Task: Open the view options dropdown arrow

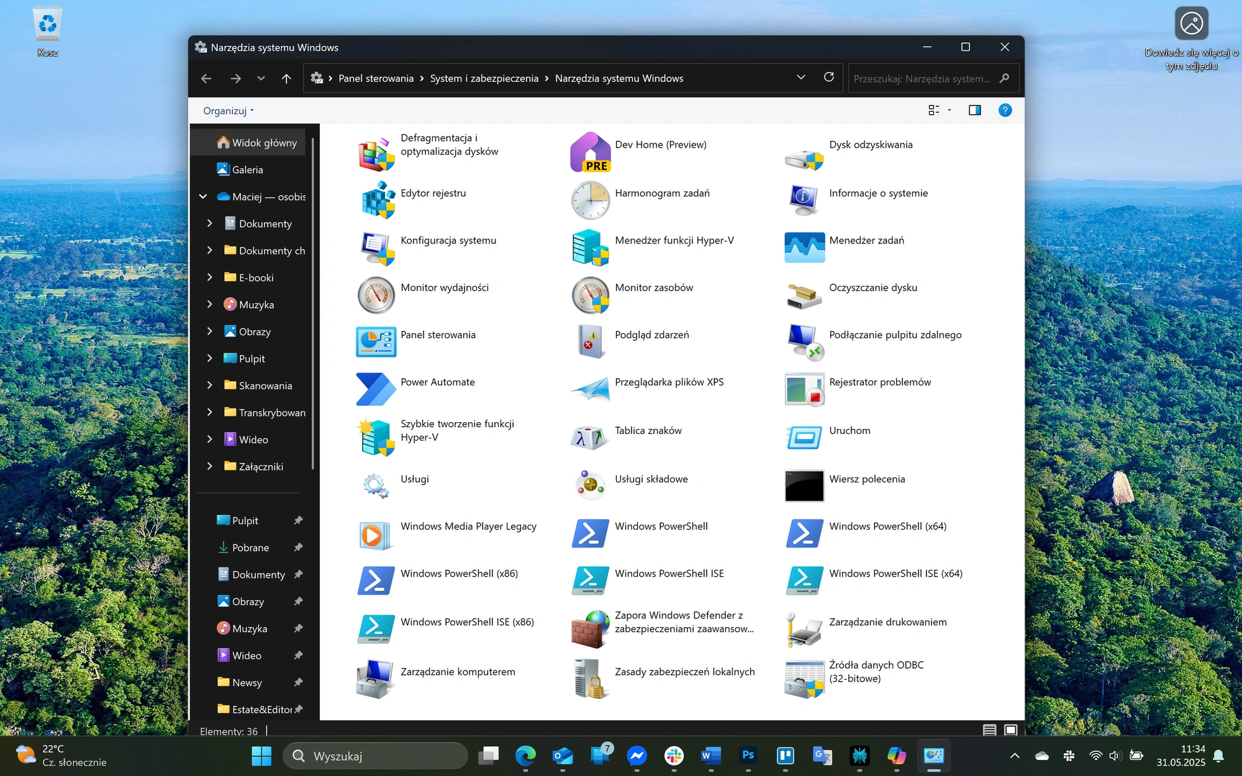Action: coord(950,111)
